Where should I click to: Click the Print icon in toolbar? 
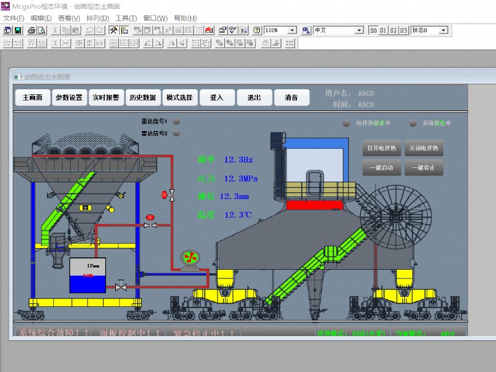coord(31,30)
